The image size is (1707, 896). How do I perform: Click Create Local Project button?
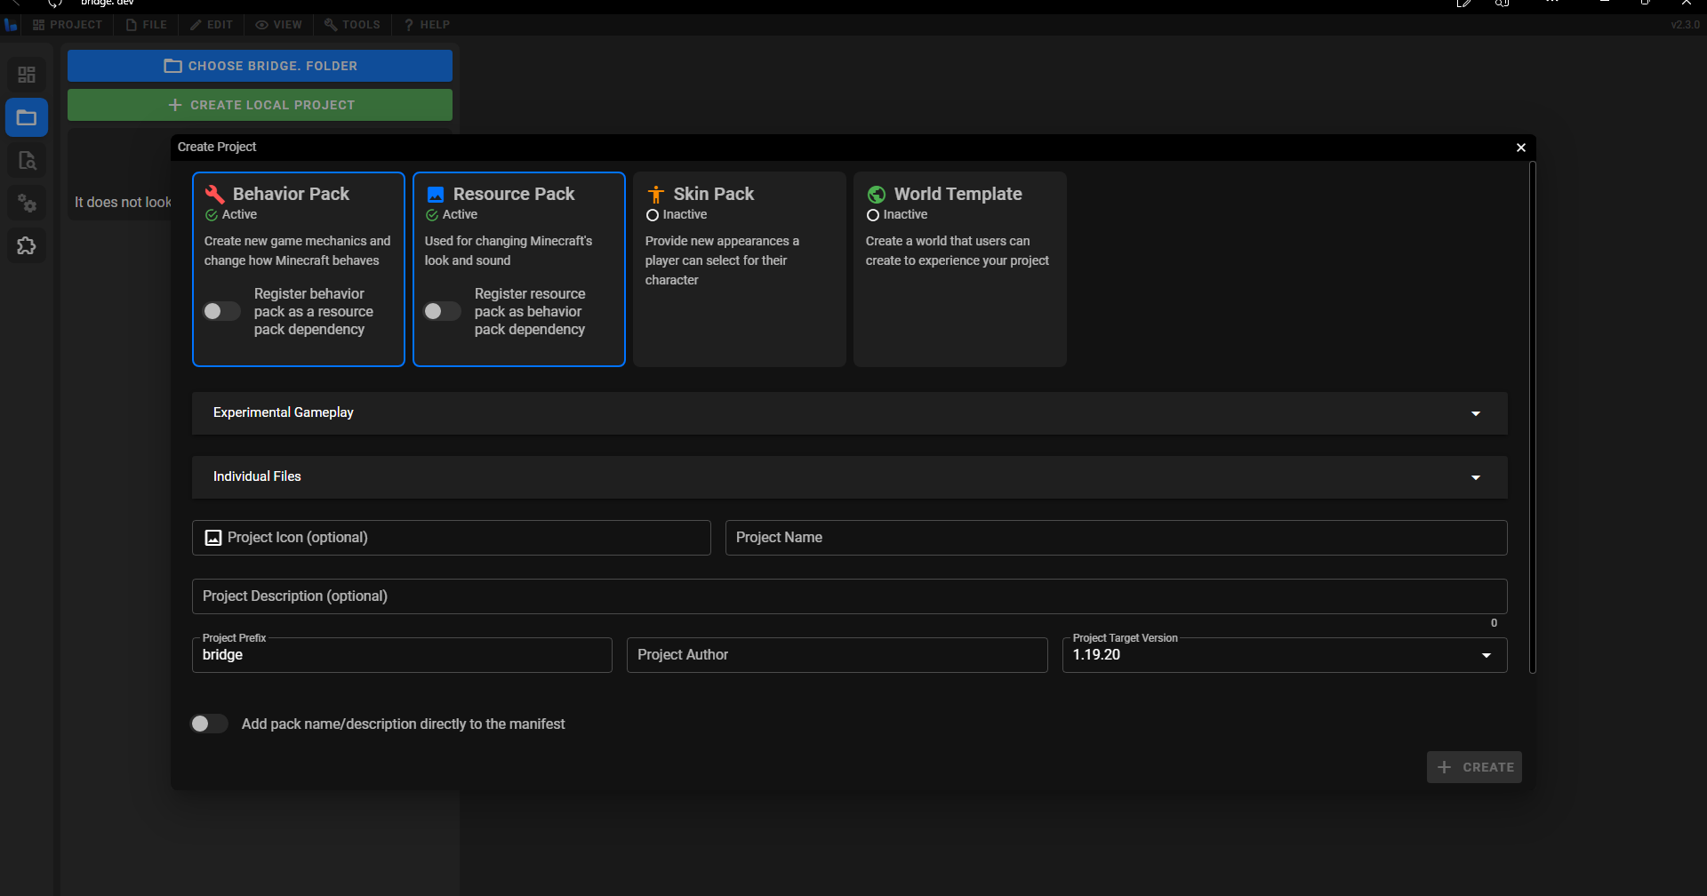pos(260,105)
